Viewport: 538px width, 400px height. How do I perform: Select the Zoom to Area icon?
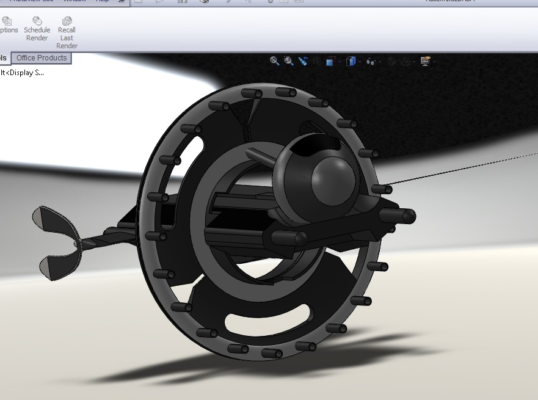coord(289,61)
